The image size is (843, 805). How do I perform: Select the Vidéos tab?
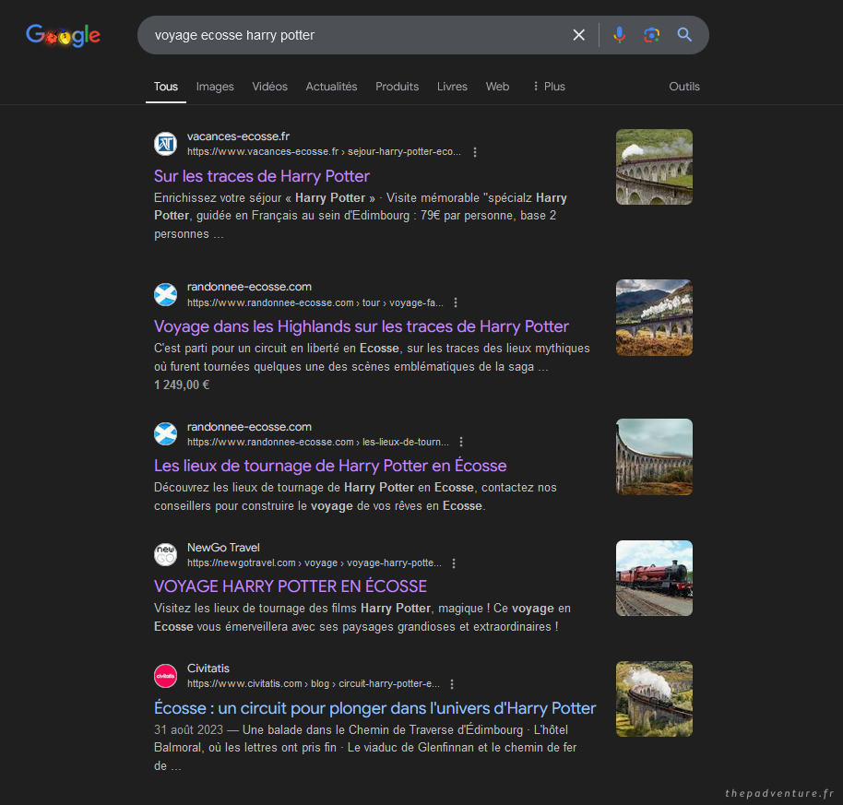(269, 87)
